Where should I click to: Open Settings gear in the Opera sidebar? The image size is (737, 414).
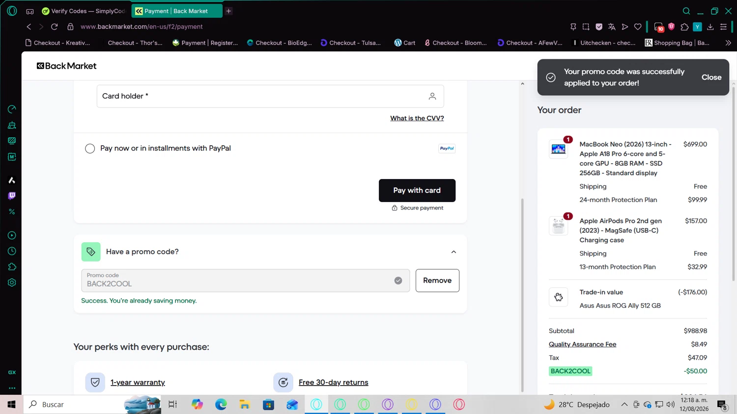click(12, 283)
